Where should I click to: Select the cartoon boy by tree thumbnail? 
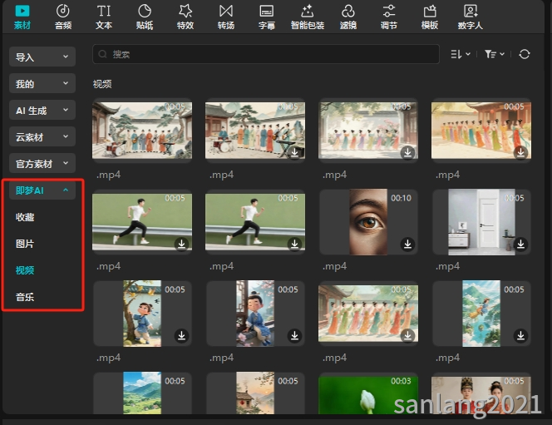pos(142,314)
